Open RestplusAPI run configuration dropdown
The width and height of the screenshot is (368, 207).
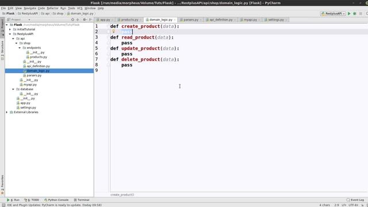pyautogui.click(x=333, y=14)
